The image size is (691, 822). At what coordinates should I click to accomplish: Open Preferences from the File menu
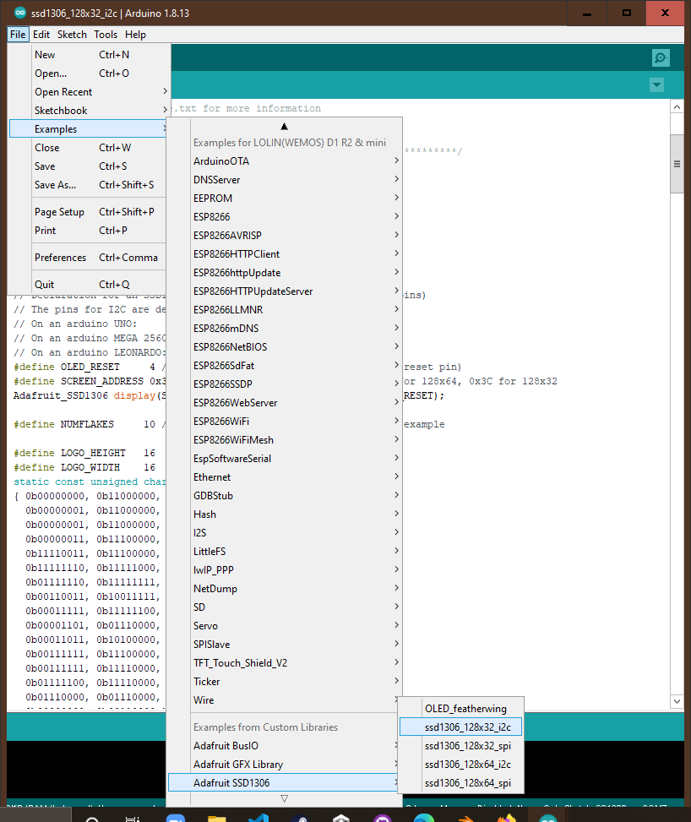tap(90, 258)
